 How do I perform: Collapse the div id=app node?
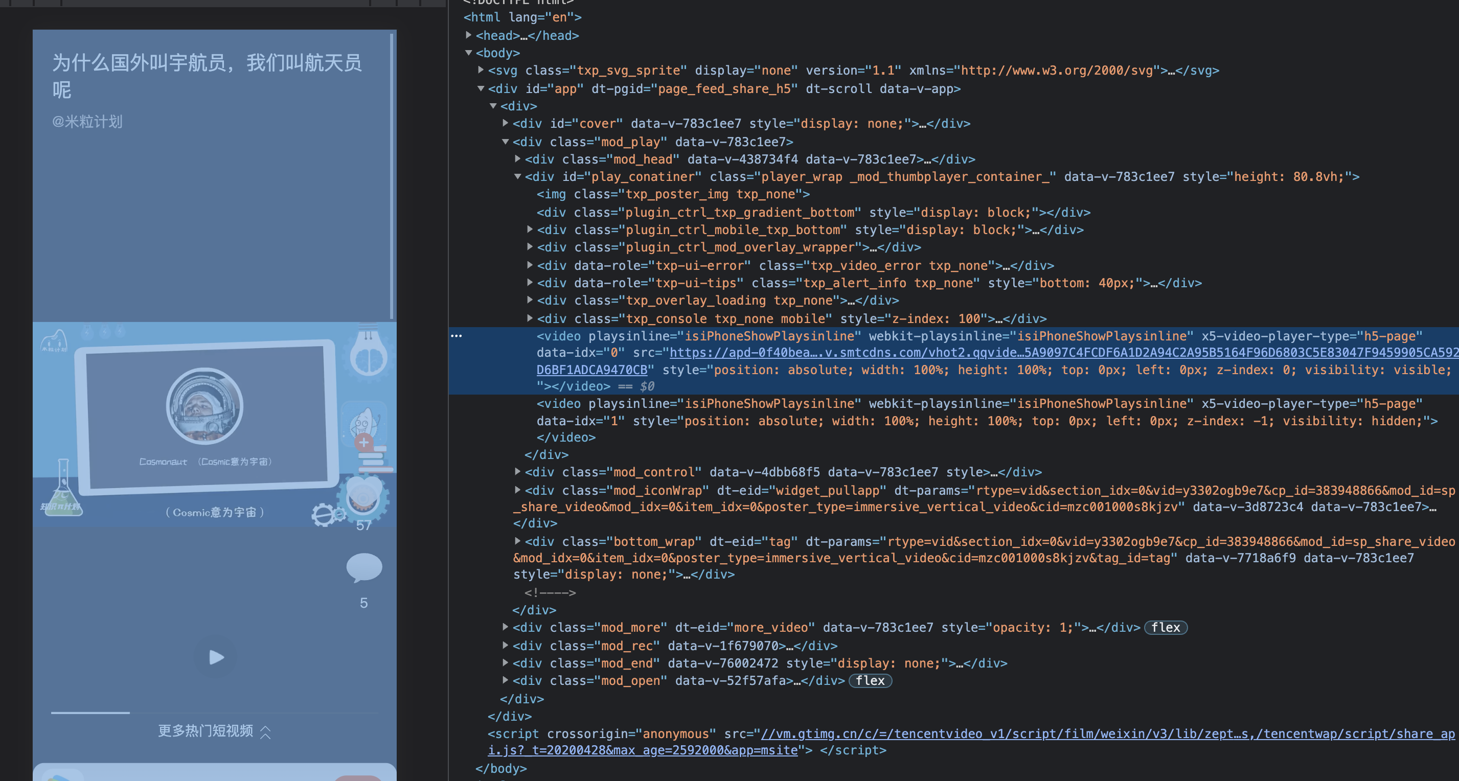click(x=481, y=88)
